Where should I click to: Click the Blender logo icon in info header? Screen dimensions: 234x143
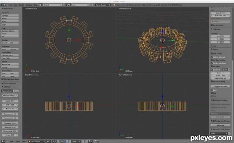[114, 5]
